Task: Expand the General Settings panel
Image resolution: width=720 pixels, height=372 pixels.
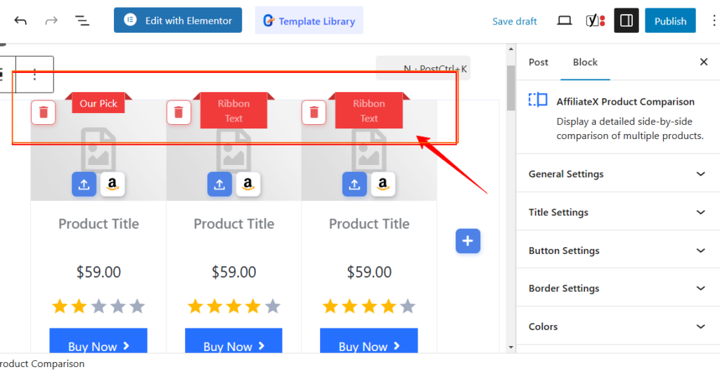Action: [617, 173]
